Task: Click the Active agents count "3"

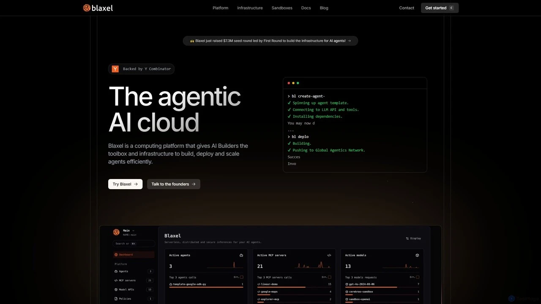Action: (171, 266)
